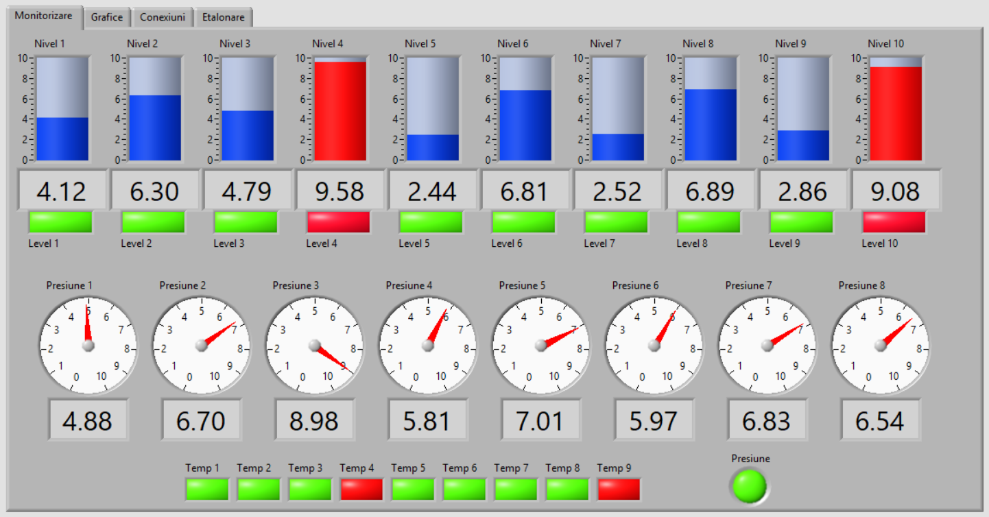
Task: Toggle the red Level 4 indicator
Action: pos(338,222)
